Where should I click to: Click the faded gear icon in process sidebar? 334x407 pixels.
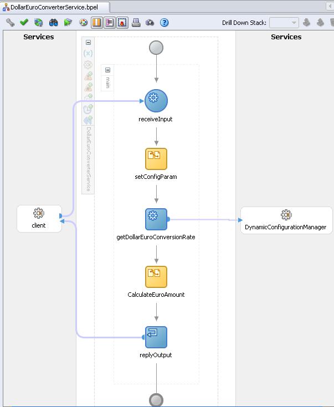pos(88,65)
